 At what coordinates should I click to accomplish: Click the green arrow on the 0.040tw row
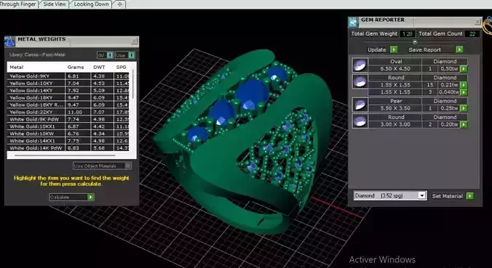[x=464, y=92]
